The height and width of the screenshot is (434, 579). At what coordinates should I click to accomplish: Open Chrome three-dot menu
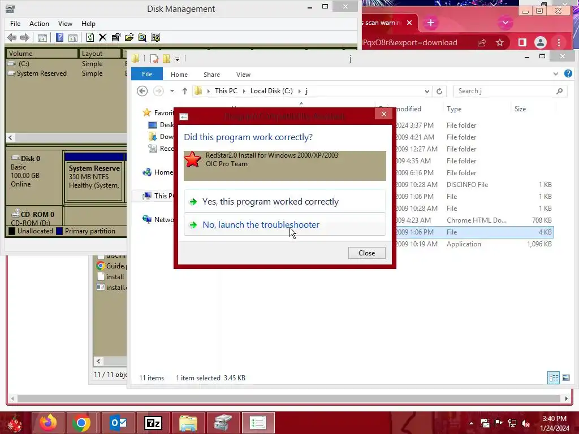[559, 42]
